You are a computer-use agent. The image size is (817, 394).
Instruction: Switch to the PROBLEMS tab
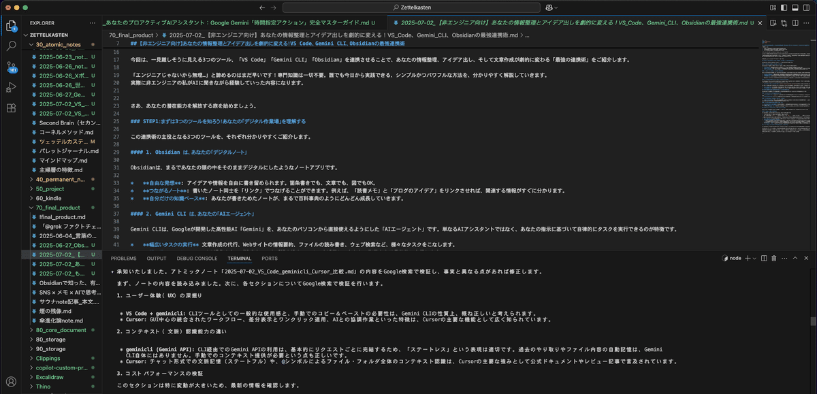tap(123, 258)
